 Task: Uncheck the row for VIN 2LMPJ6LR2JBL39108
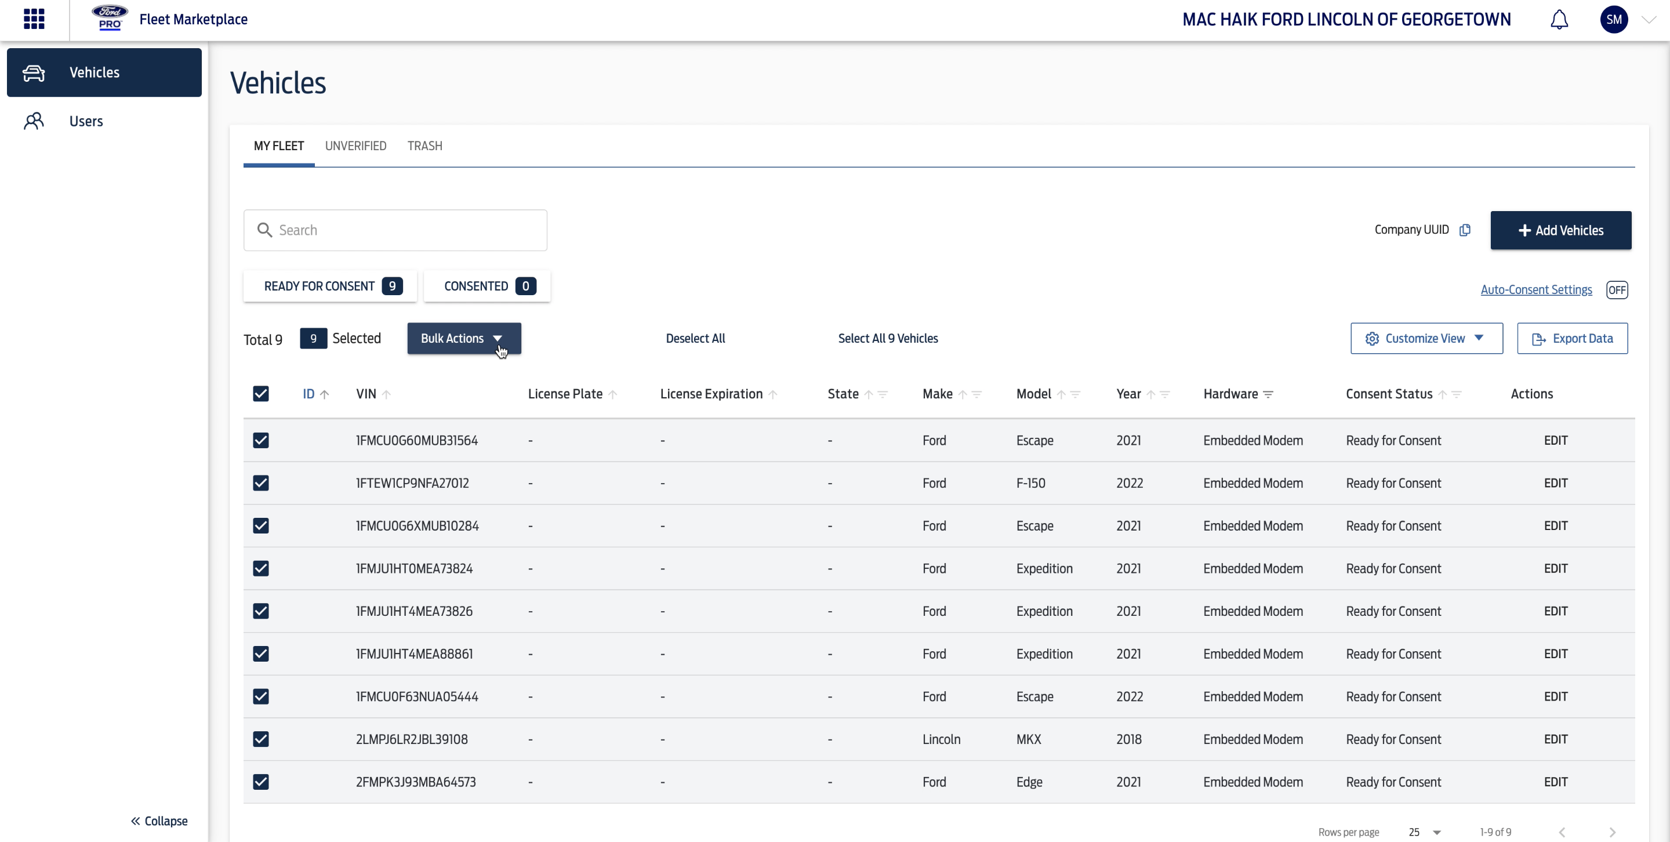tap(260, 739)
